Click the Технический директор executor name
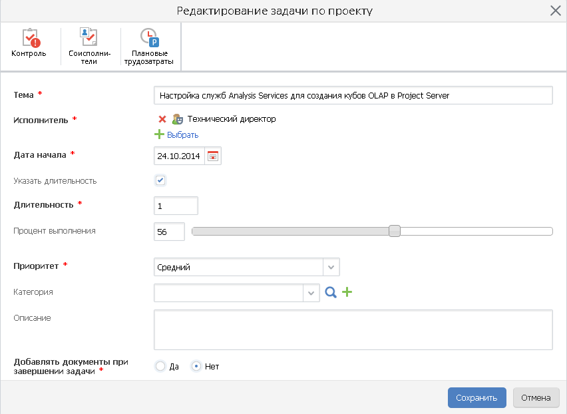567x414 pixels. pyautogui.click(x=232, y=119)
